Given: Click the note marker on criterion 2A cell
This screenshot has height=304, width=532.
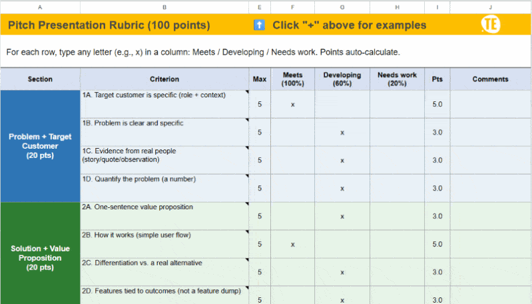Looking at the screenshot, I should click(247, 205).
